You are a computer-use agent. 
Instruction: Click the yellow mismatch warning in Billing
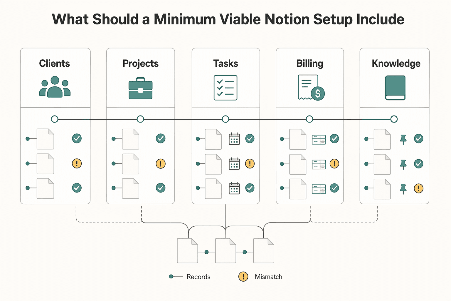tap(334, 163)
